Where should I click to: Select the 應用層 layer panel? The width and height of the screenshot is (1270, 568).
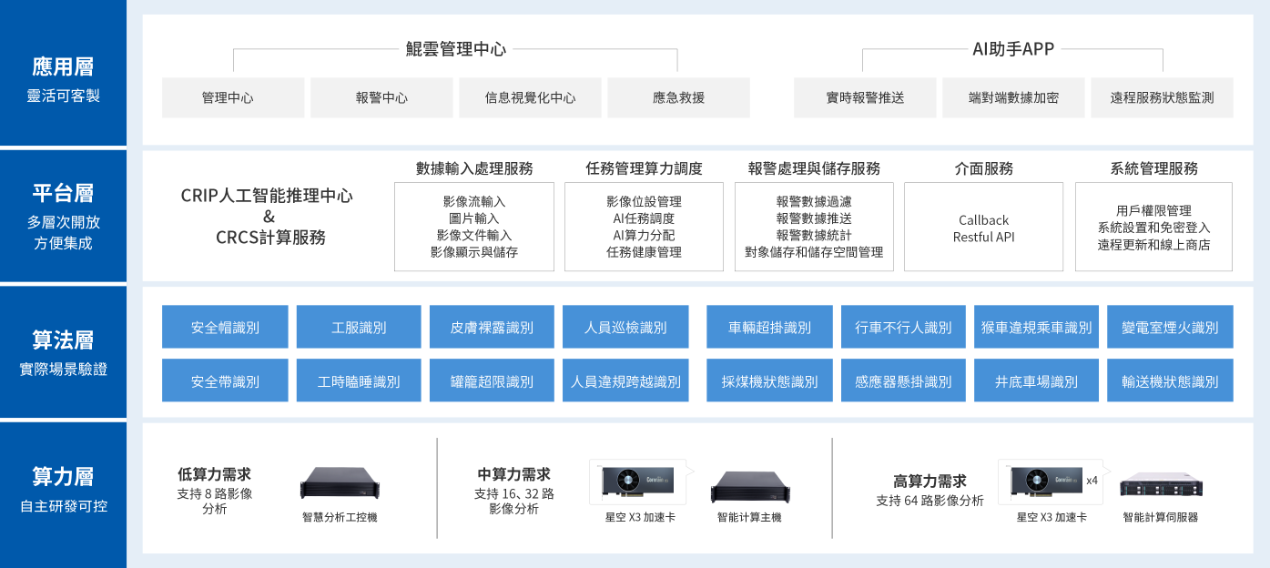[63, 73]
